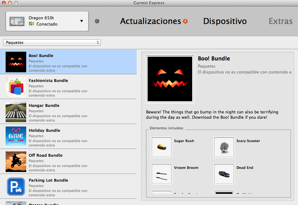Select the Fashionista Bundle shopping bags icon

(x=16, y=87)
